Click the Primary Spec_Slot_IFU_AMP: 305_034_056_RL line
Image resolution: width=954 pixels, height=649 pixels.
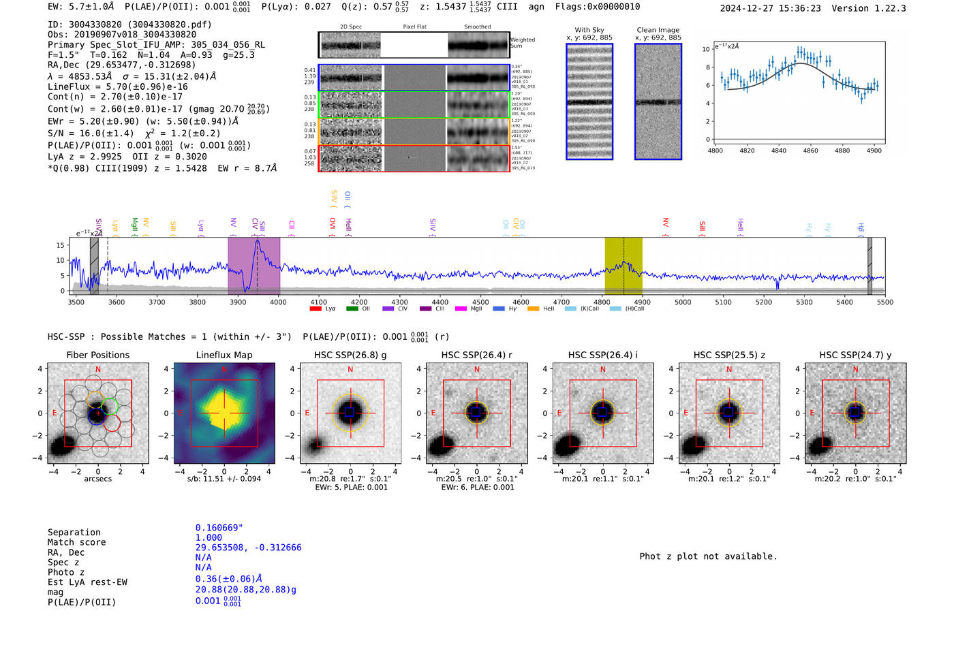[x=156, y=45]
